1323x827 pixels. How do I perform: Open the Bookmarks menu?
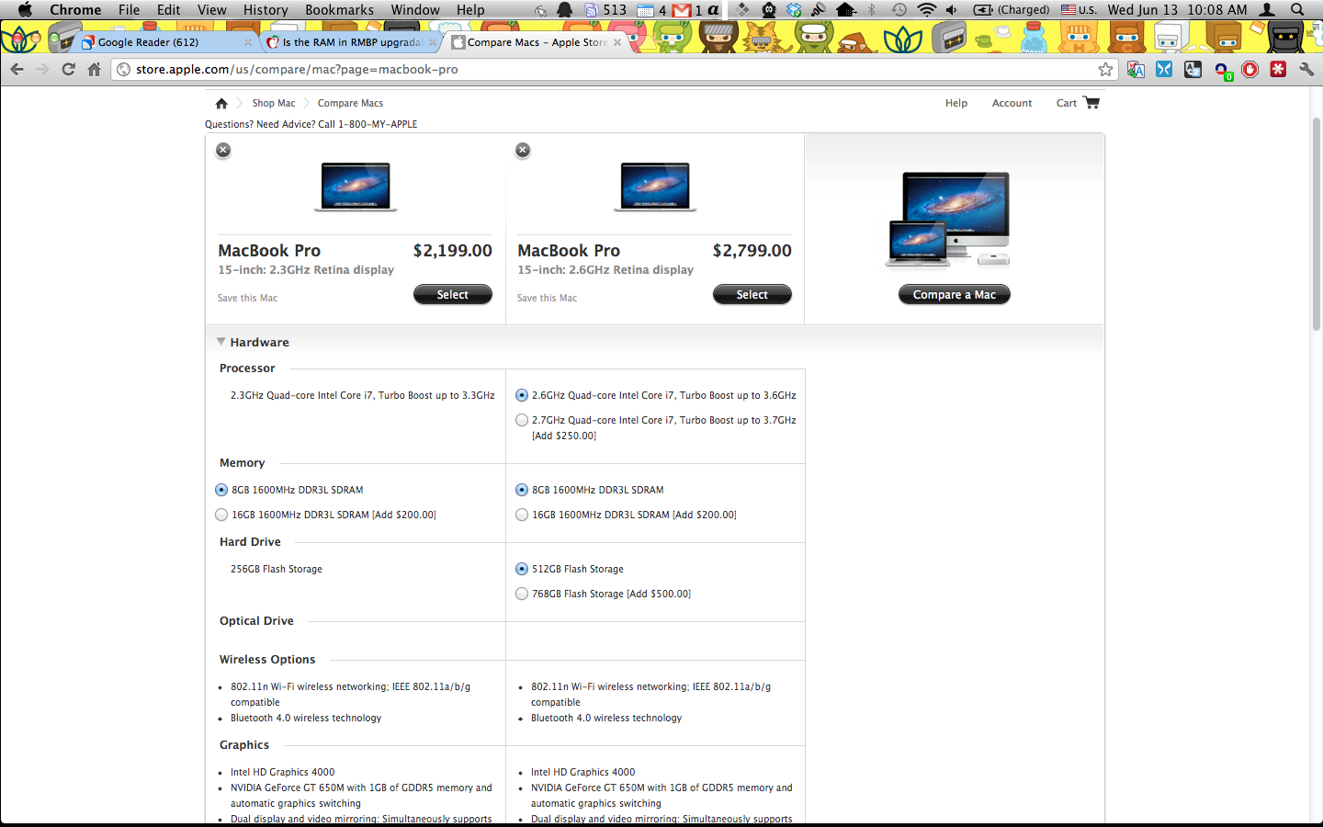(x=339, y=9)
